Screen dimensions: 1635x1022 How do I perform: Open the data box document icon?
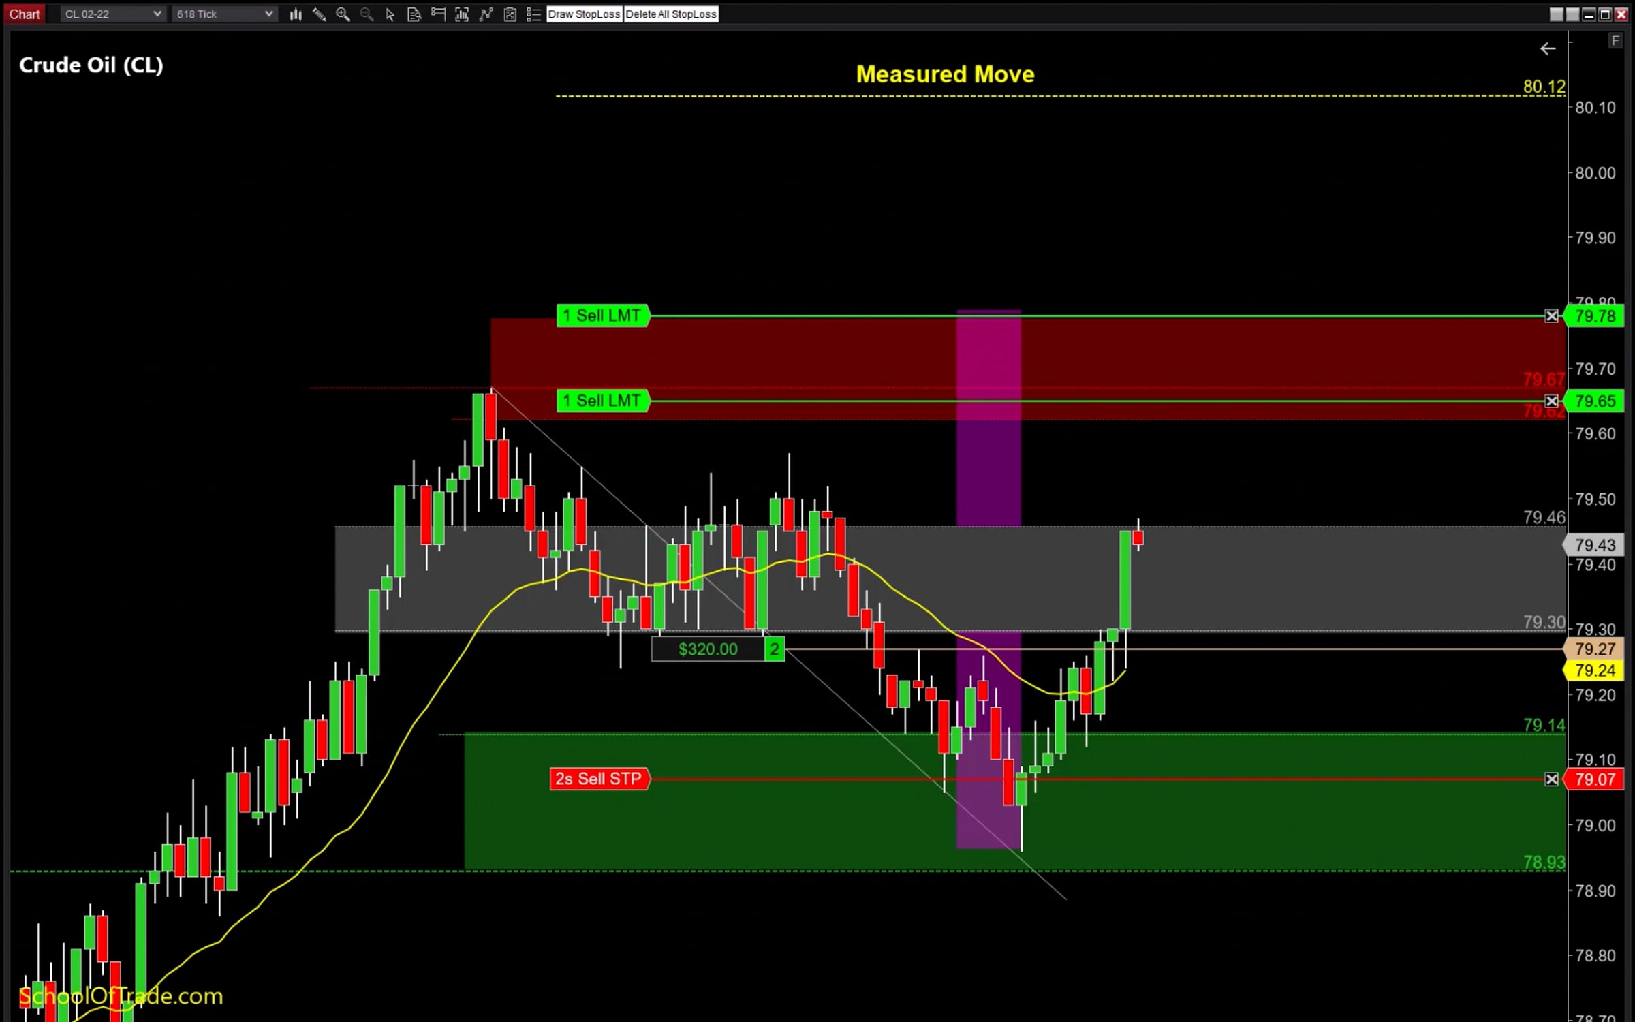point(414,14)
